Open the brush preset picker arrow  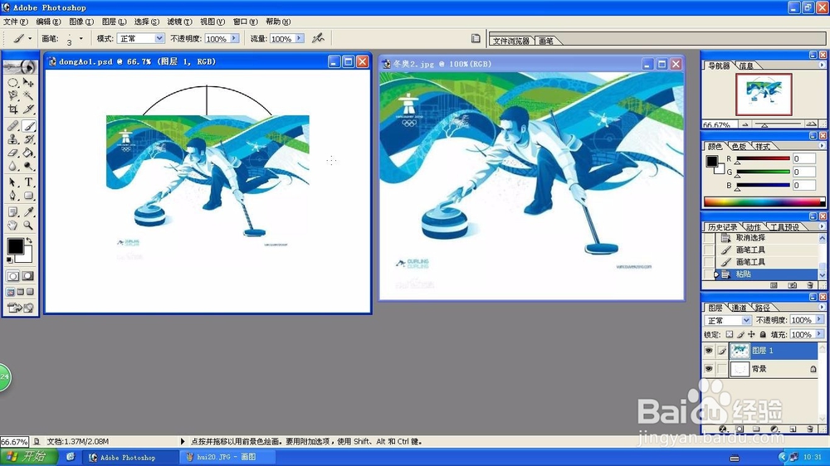[81, 38]
